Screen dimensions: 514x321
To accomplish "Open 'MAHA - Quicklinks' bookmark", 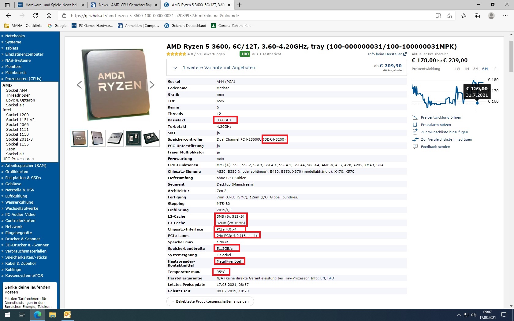I will tap(24, 26).
